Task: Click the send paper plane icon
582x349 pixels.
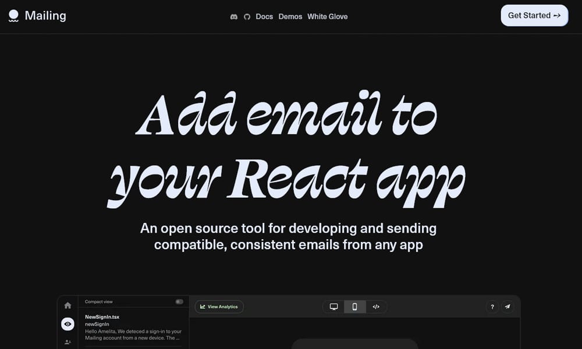Action: (508, 307)
